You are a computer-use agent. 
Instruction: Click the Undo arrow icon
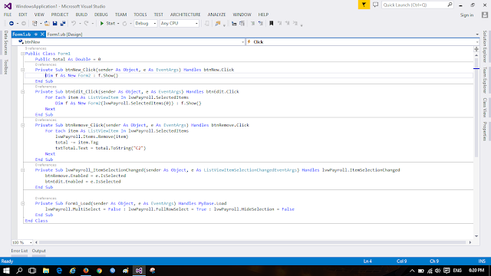(x=74, y=24)
